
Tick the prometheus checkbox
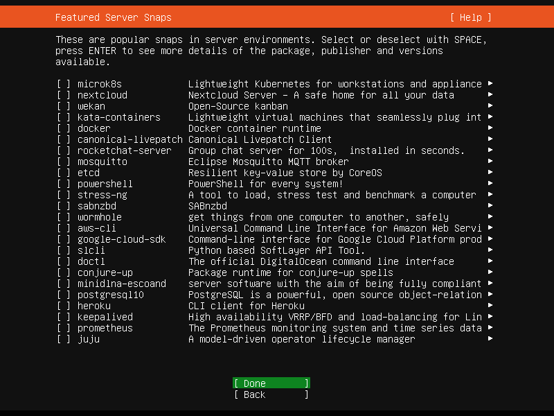pyautogui.click(x=64, y=328)
